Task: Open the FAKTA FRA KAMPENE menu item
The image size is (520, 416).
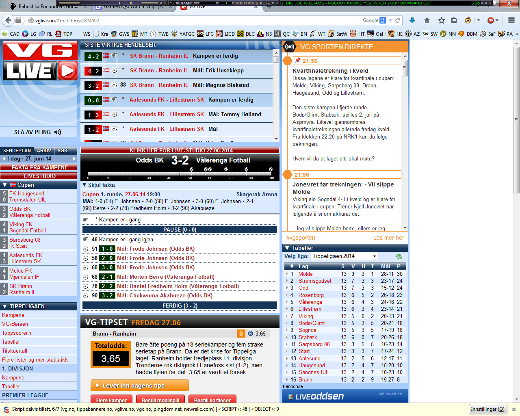Action: pyautogui.click(x=39, y=167)
